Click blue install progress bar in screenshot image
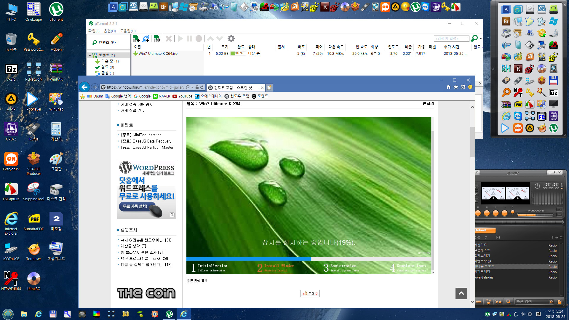 coord(249,259)
